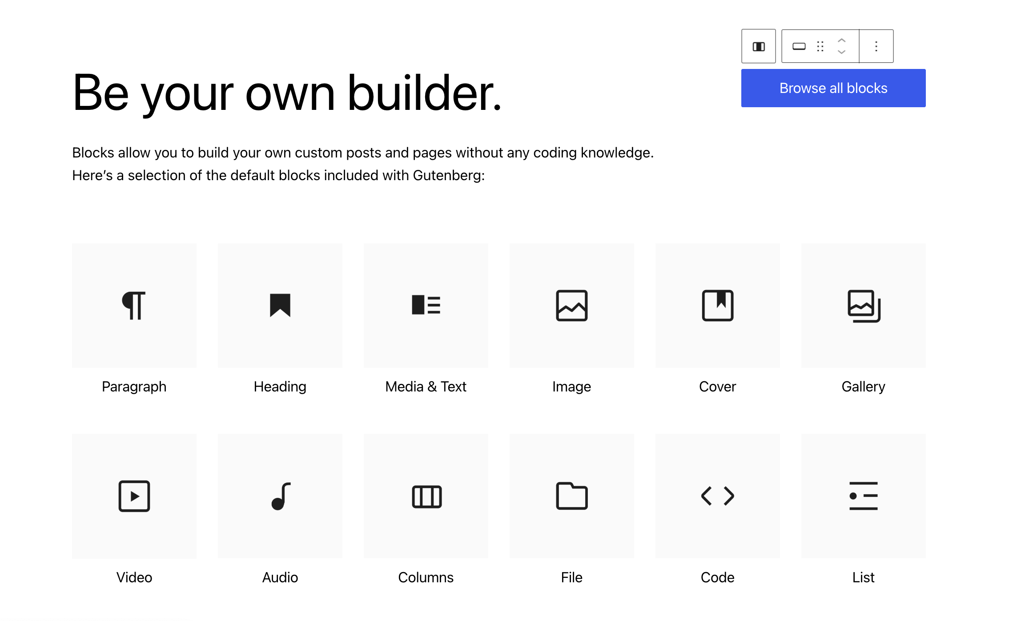Choose the Image block icon

(572, 306)
